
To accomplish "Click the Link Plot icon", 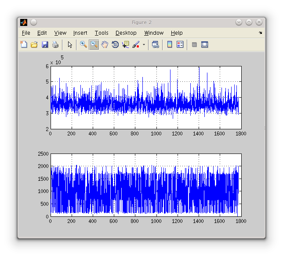I will 155,44.
